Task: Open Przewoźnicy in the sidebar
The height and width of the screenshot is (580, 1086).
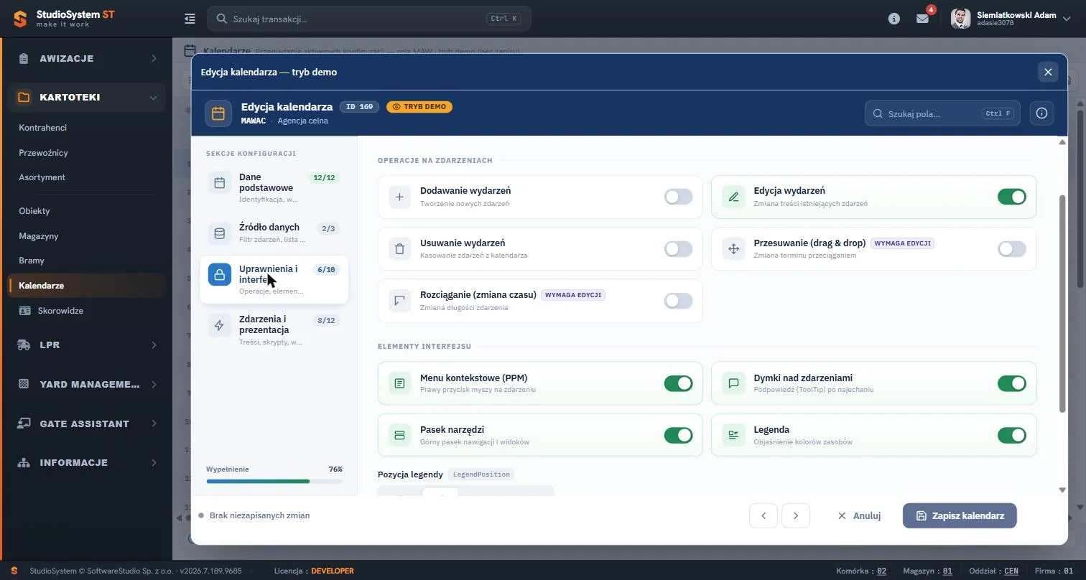Action: coord(43,153)
